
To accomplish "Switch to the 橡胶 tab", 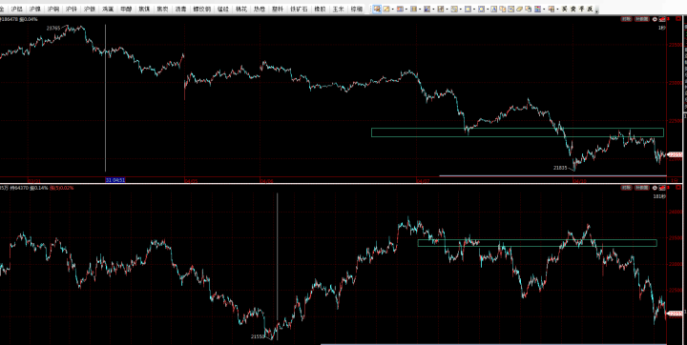I will click(x=320, y=9).
